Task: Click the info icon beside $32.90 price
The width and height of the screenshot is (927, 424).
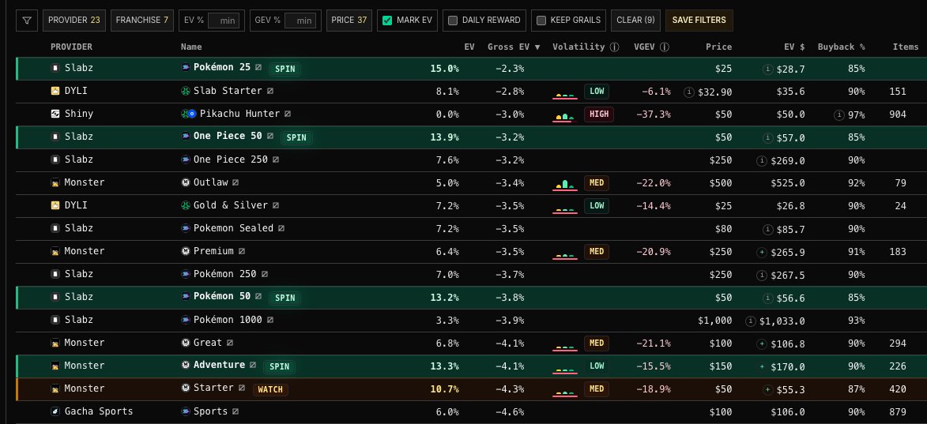Action: click(689, 92)
